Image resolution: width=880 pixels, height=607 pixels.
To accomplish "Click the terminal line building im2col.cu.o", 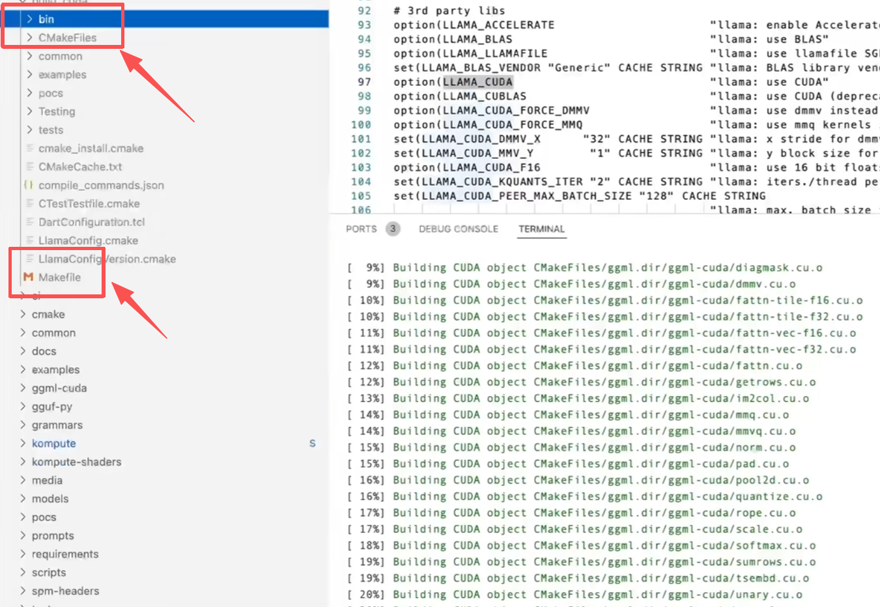I will (x=578, y=399).
